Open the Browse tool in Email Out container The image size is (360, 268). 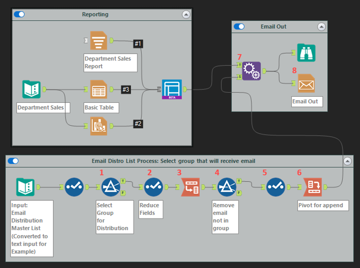click(306, 52)
